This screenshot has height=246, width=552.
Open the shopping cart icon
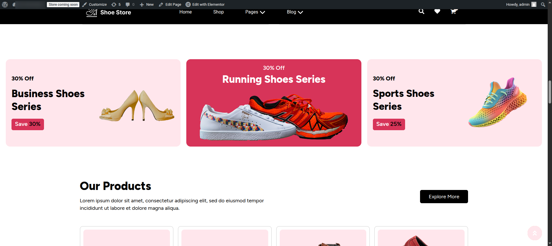pos(453,11)
